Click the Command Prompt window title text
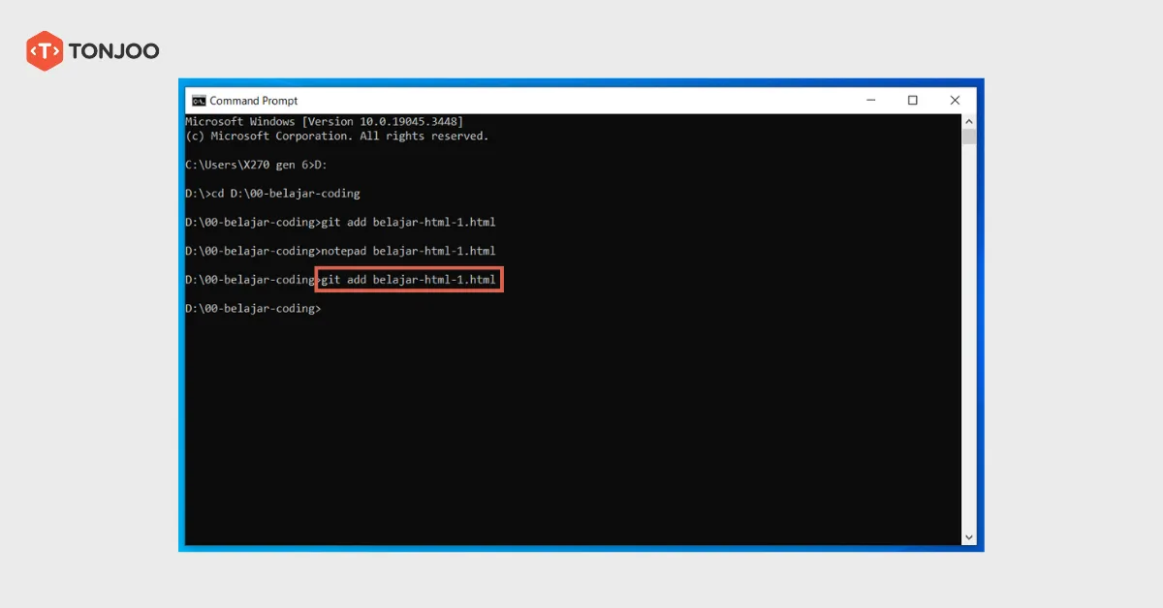The width and height of the screenshot is (1163, 608). [x=254, y=101]
